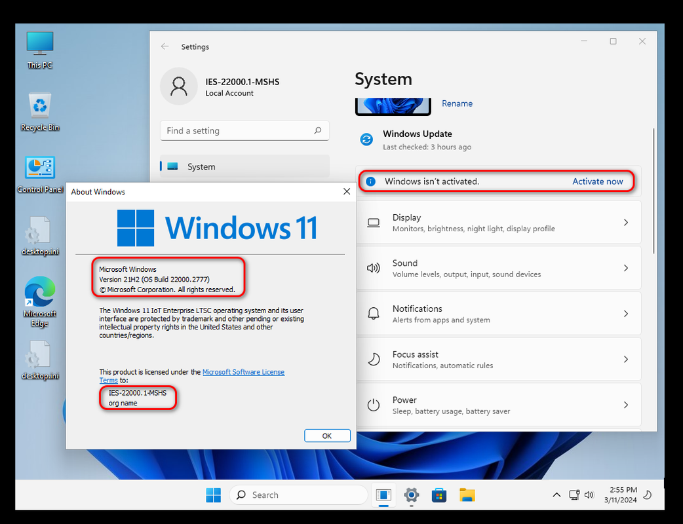The height and width of the screenshot is (524, 683).
Task: Expand Power settings chevron
Action: pyautogui.click(x=626, y=405)
